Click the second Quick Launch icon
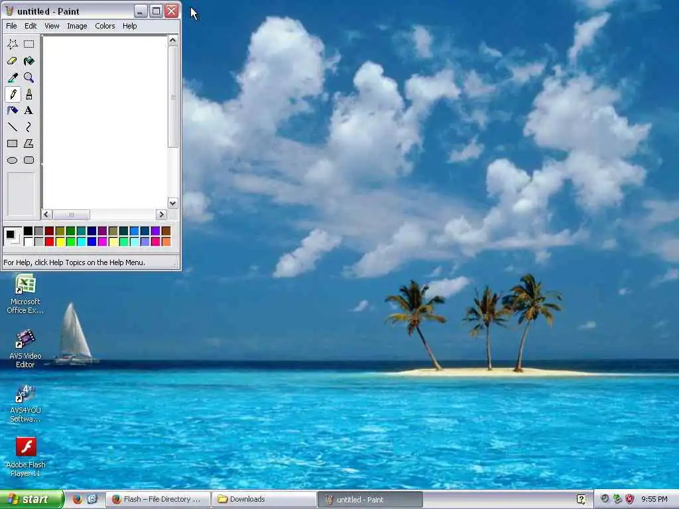 click(x=93, y=499)
